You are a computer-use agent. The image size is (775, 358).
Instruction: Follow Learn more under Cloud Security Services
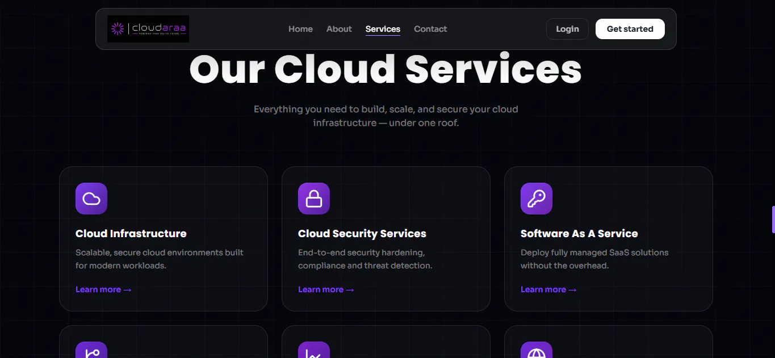coord(326,289)
